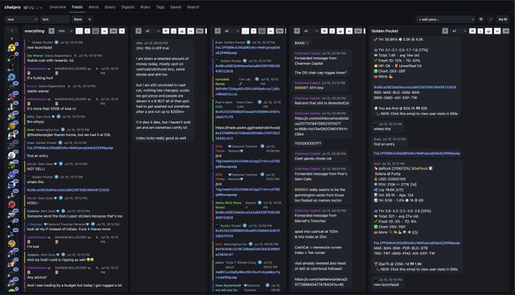
Task: Expand the sidebar using top chevron button
Action: click(12, 31)
